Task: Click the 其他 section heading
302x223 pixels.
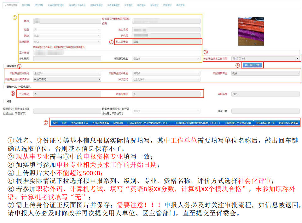Action: click(x=9, y=101)
